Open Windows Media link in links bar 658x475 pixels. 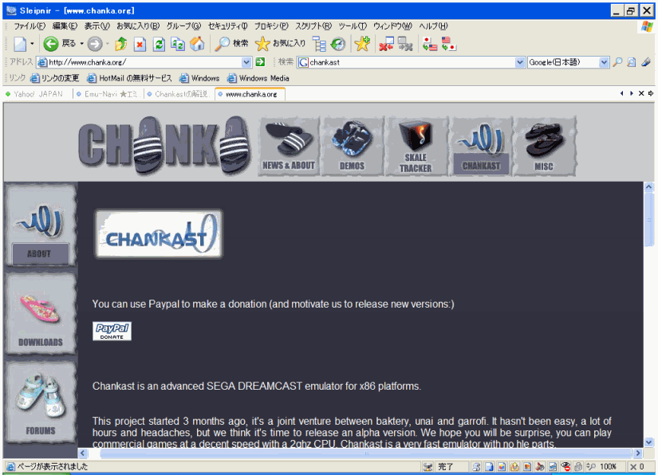click(x=258, y=78)
